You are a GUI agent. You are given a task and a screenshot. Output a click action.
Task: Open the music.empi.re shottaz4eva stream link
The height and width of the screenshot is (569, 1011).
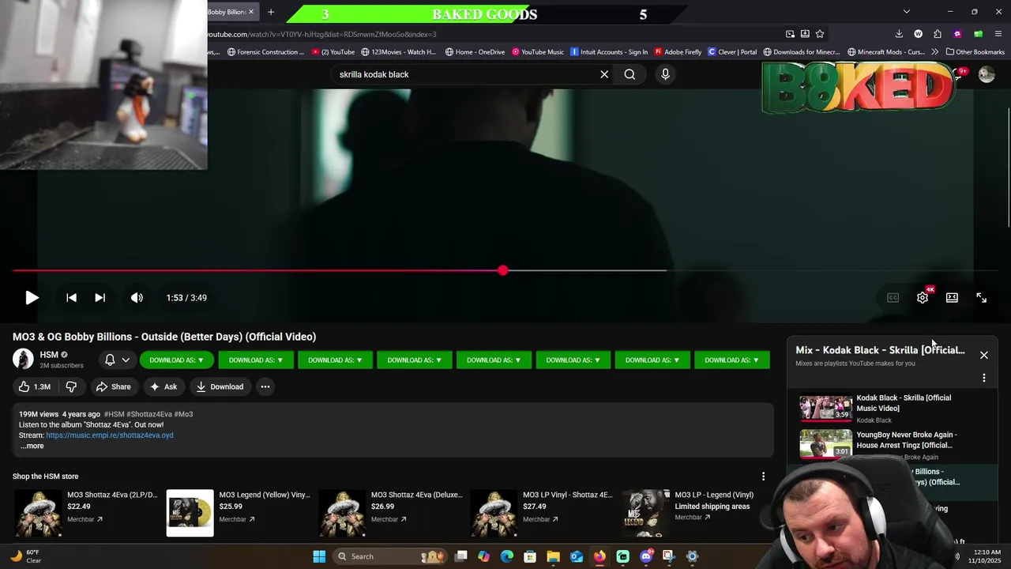click(x=110, y=435)
